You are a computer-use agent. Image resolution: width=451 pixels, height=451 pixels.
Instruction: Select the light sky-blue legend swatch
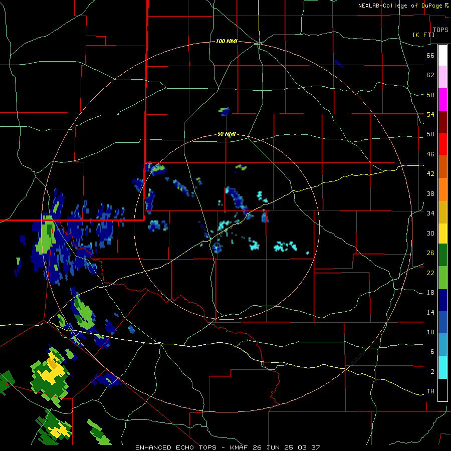pyautogui.click(x=442, y=345)
